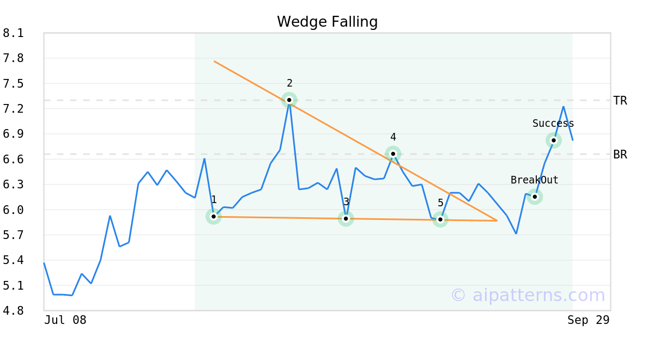Open the aipatterns.com watermark link
This screenshot has height=343, width=654.
(x=528, y=295)
